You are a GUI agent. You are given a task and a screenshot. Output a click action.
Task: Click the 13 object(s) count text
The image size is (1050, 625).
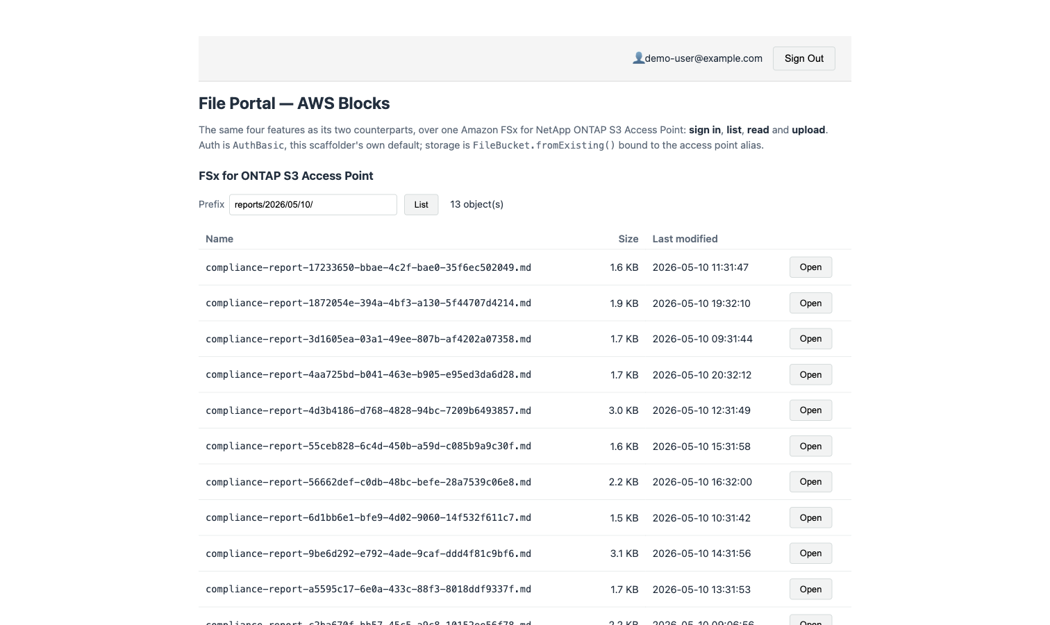coord(476,204)
